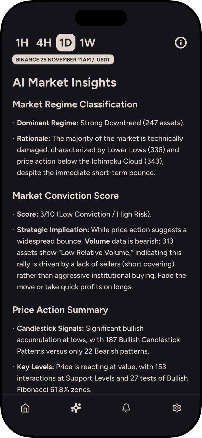Switch to the 4H timeframe

pos(44,43)
